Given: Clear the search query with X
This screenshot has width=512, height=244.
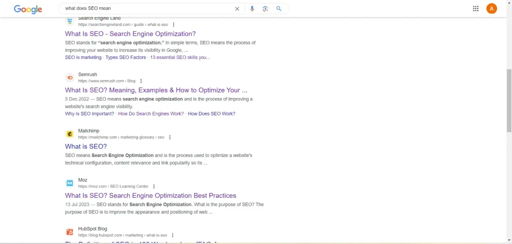Looking at the screenshot, I should click(x=237, y=9).
